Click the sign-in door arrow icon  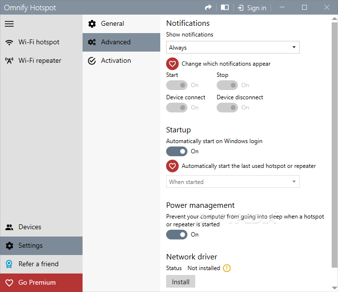click(x=240, y=8)
